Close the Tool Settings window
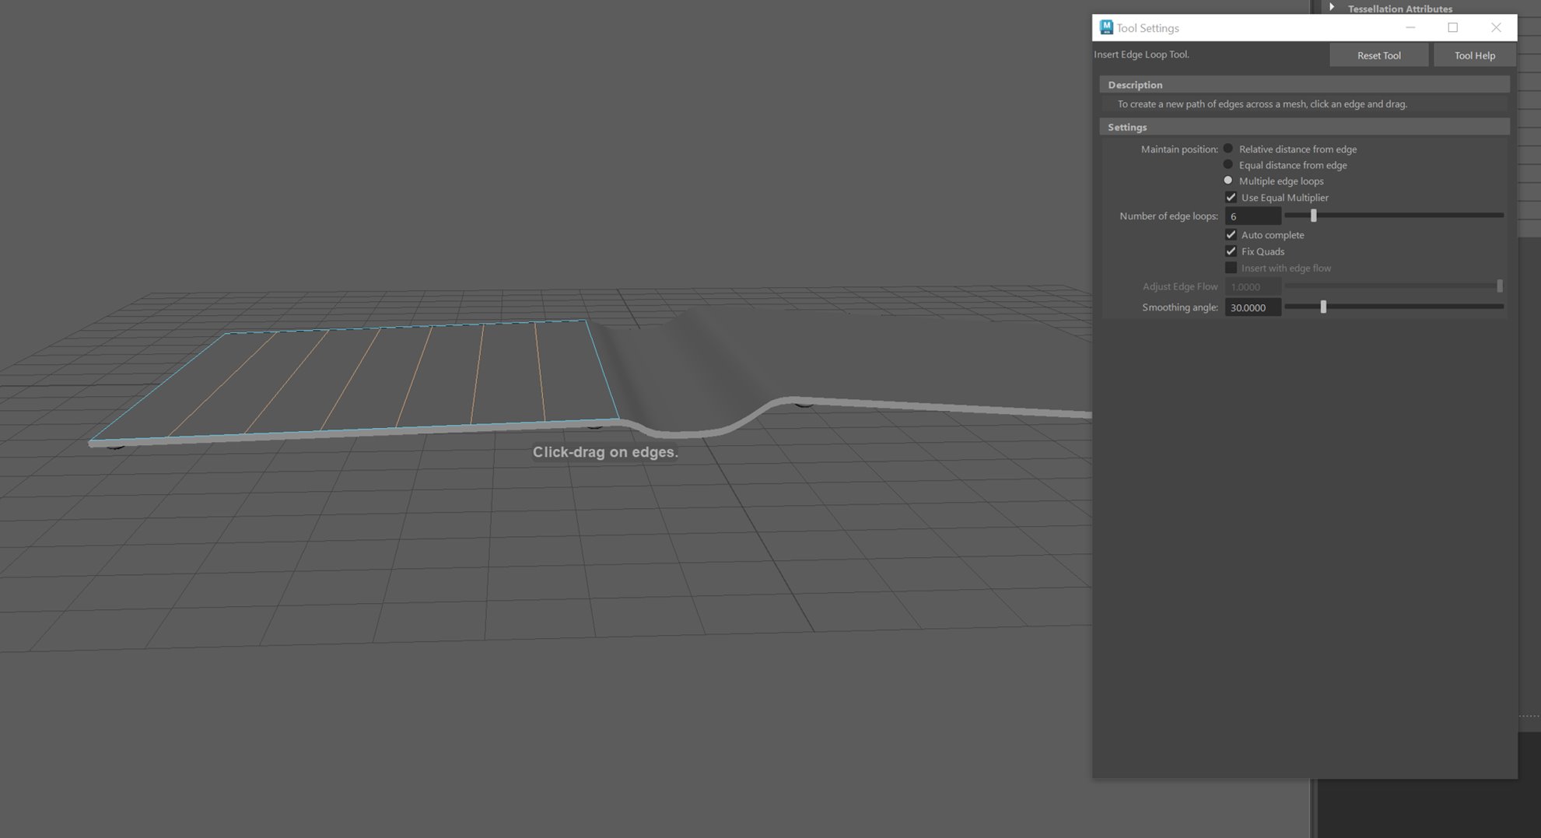Image resolution: width=1541 pixels, height=838 pixels. point(1496,27)
